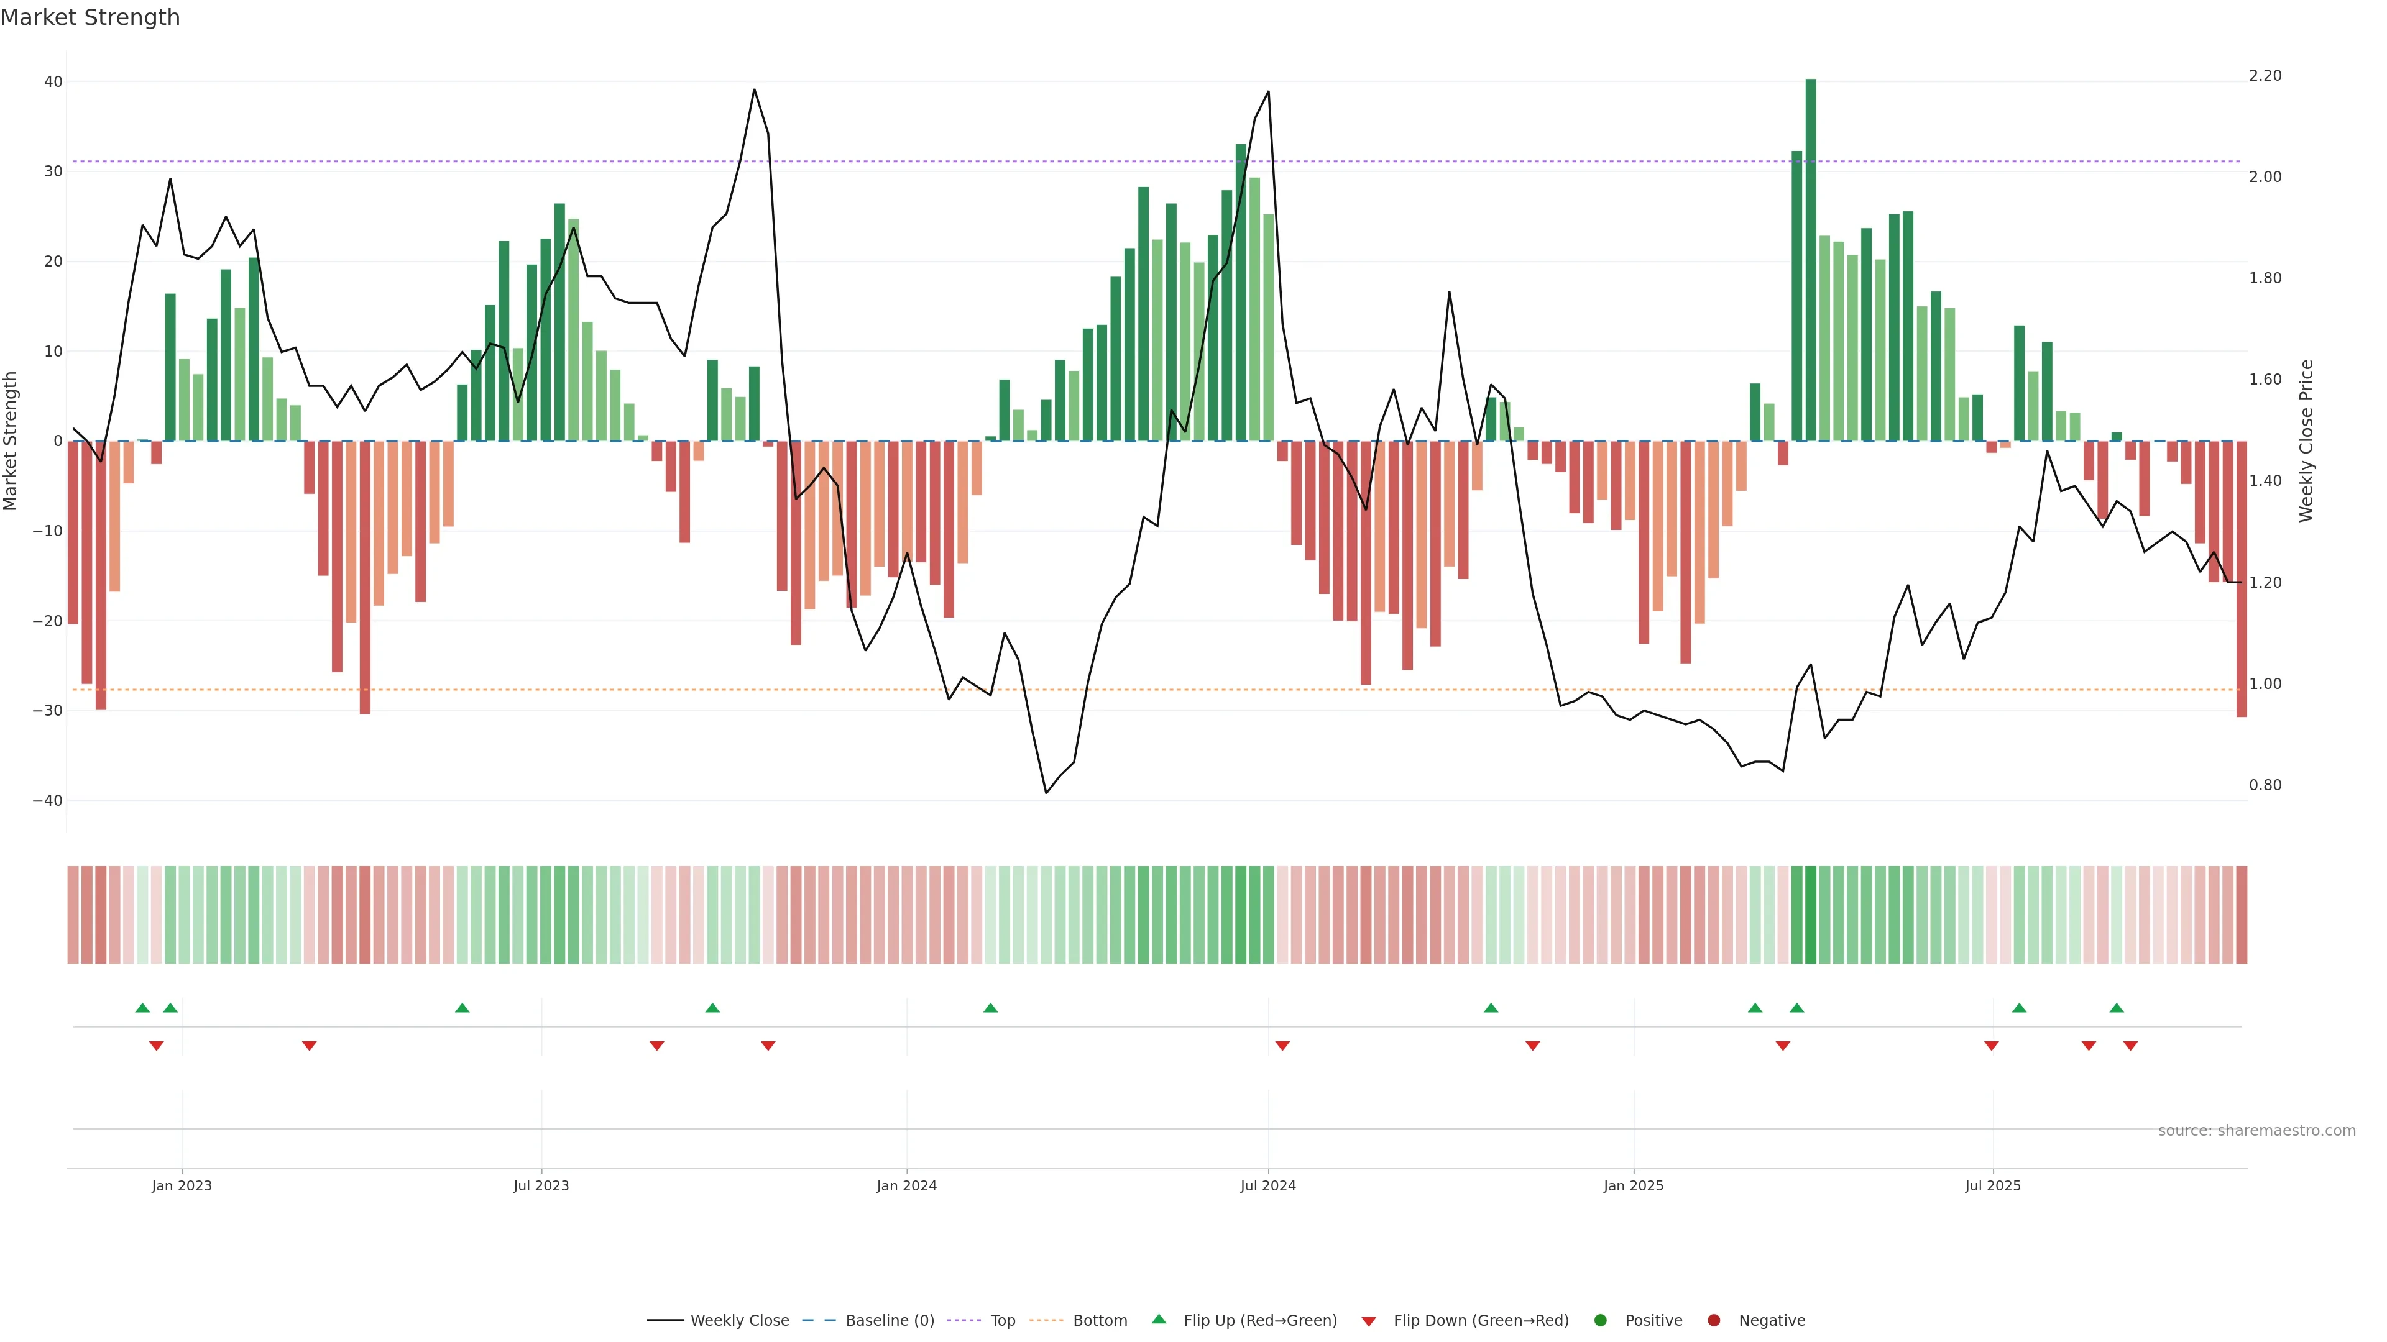Click the green flip-up marker after Jan 2024

[x=990, y=1008]
